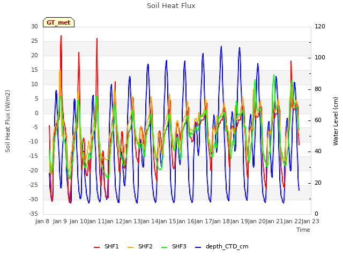Toggle the SHF1 series in the legend
The image size is (343, 257).
[x=106, y=246]
